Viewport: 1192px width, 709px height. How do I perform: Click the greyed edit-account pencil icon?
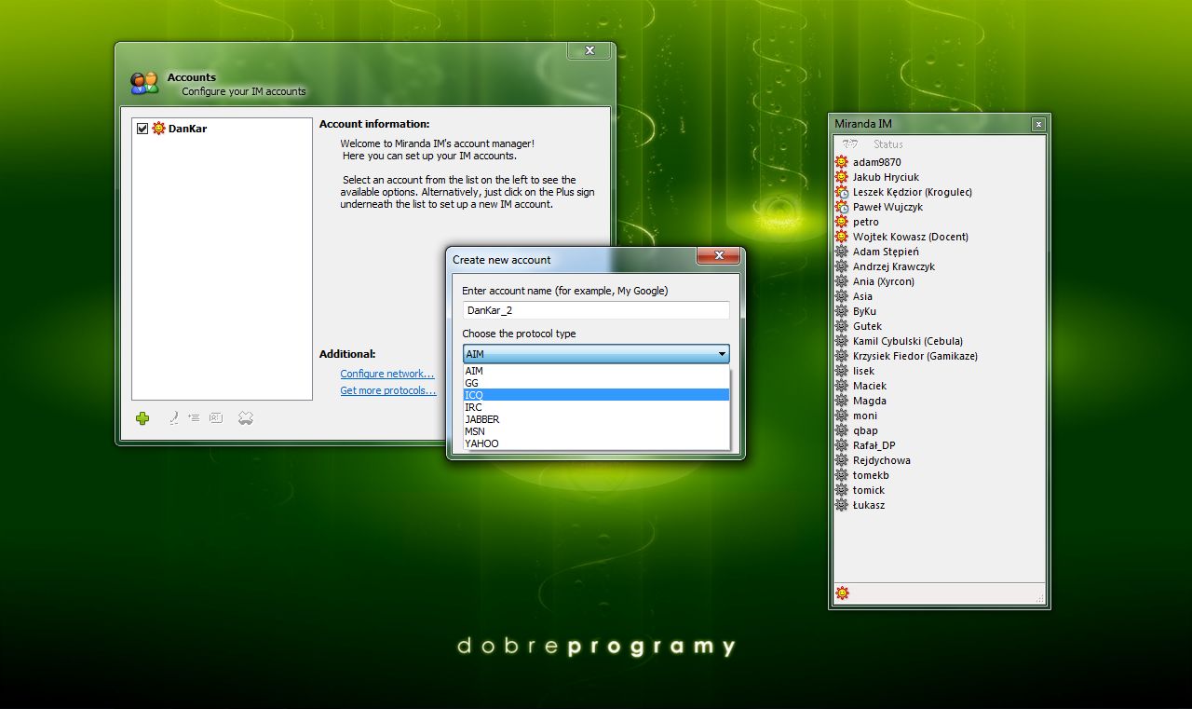(173, 418)
